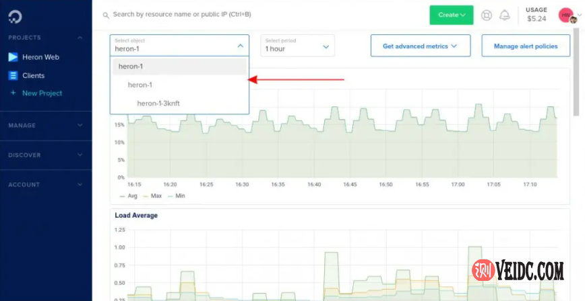585x301 pixels.
Task: Choose the highlighted top heron-1 option
Action: 179,67
